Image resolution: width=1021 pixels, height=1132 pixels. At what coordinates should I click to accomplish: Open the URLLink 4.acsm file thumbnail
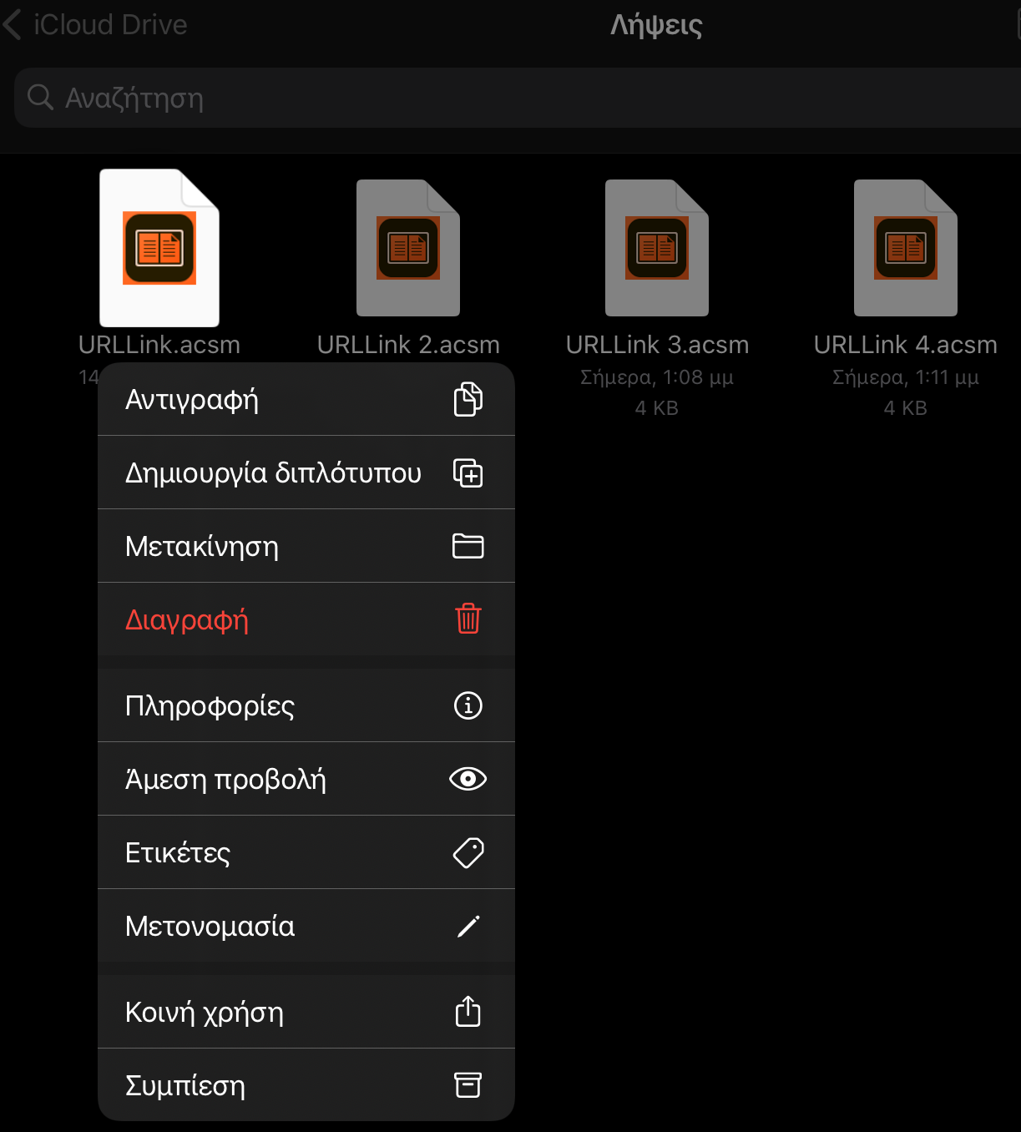pyautogui.click(x=906, y=248)
